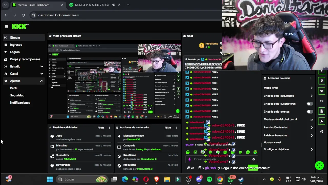The image size is (328, 185).
Task: Toggle Chat de solo-emotes switch
Action: (310, 112)
